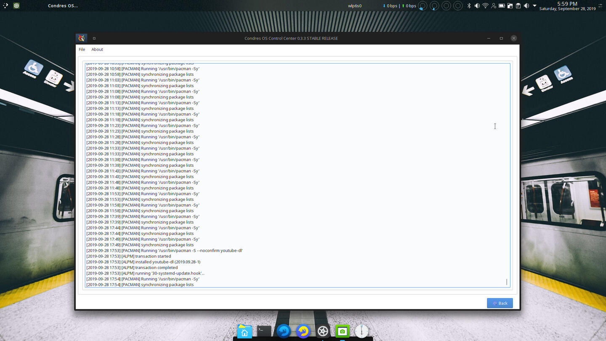Viewport: 606px width, 341px height.
Task: Click the 11:28 synchronizing package lists line
Action: click(140, 142)
